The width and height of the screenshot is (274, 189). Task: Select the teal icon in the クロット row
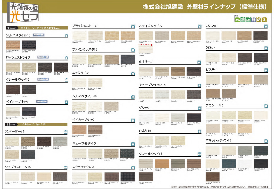[x=266, y=48]
